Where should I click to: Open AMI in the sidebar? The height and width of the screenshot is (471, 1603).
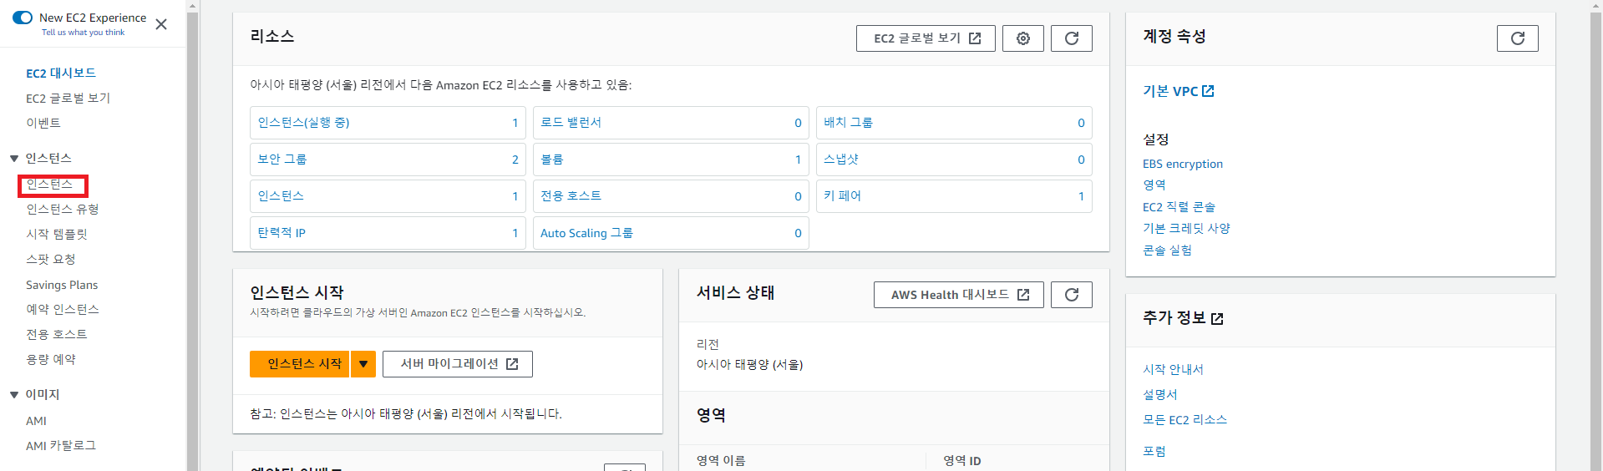pos(36,421)
